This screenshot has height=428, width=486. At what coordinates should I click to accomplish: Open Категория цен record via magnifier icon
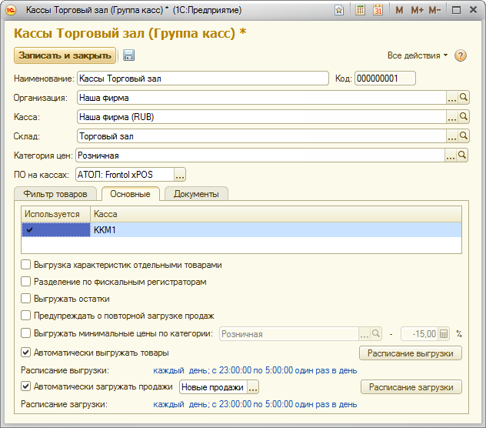click(x=464, y=155)
